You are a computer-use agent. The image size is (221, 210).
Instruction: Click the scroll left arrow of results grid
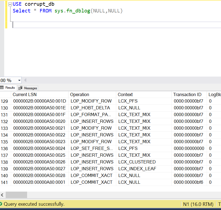click(2, 195)
